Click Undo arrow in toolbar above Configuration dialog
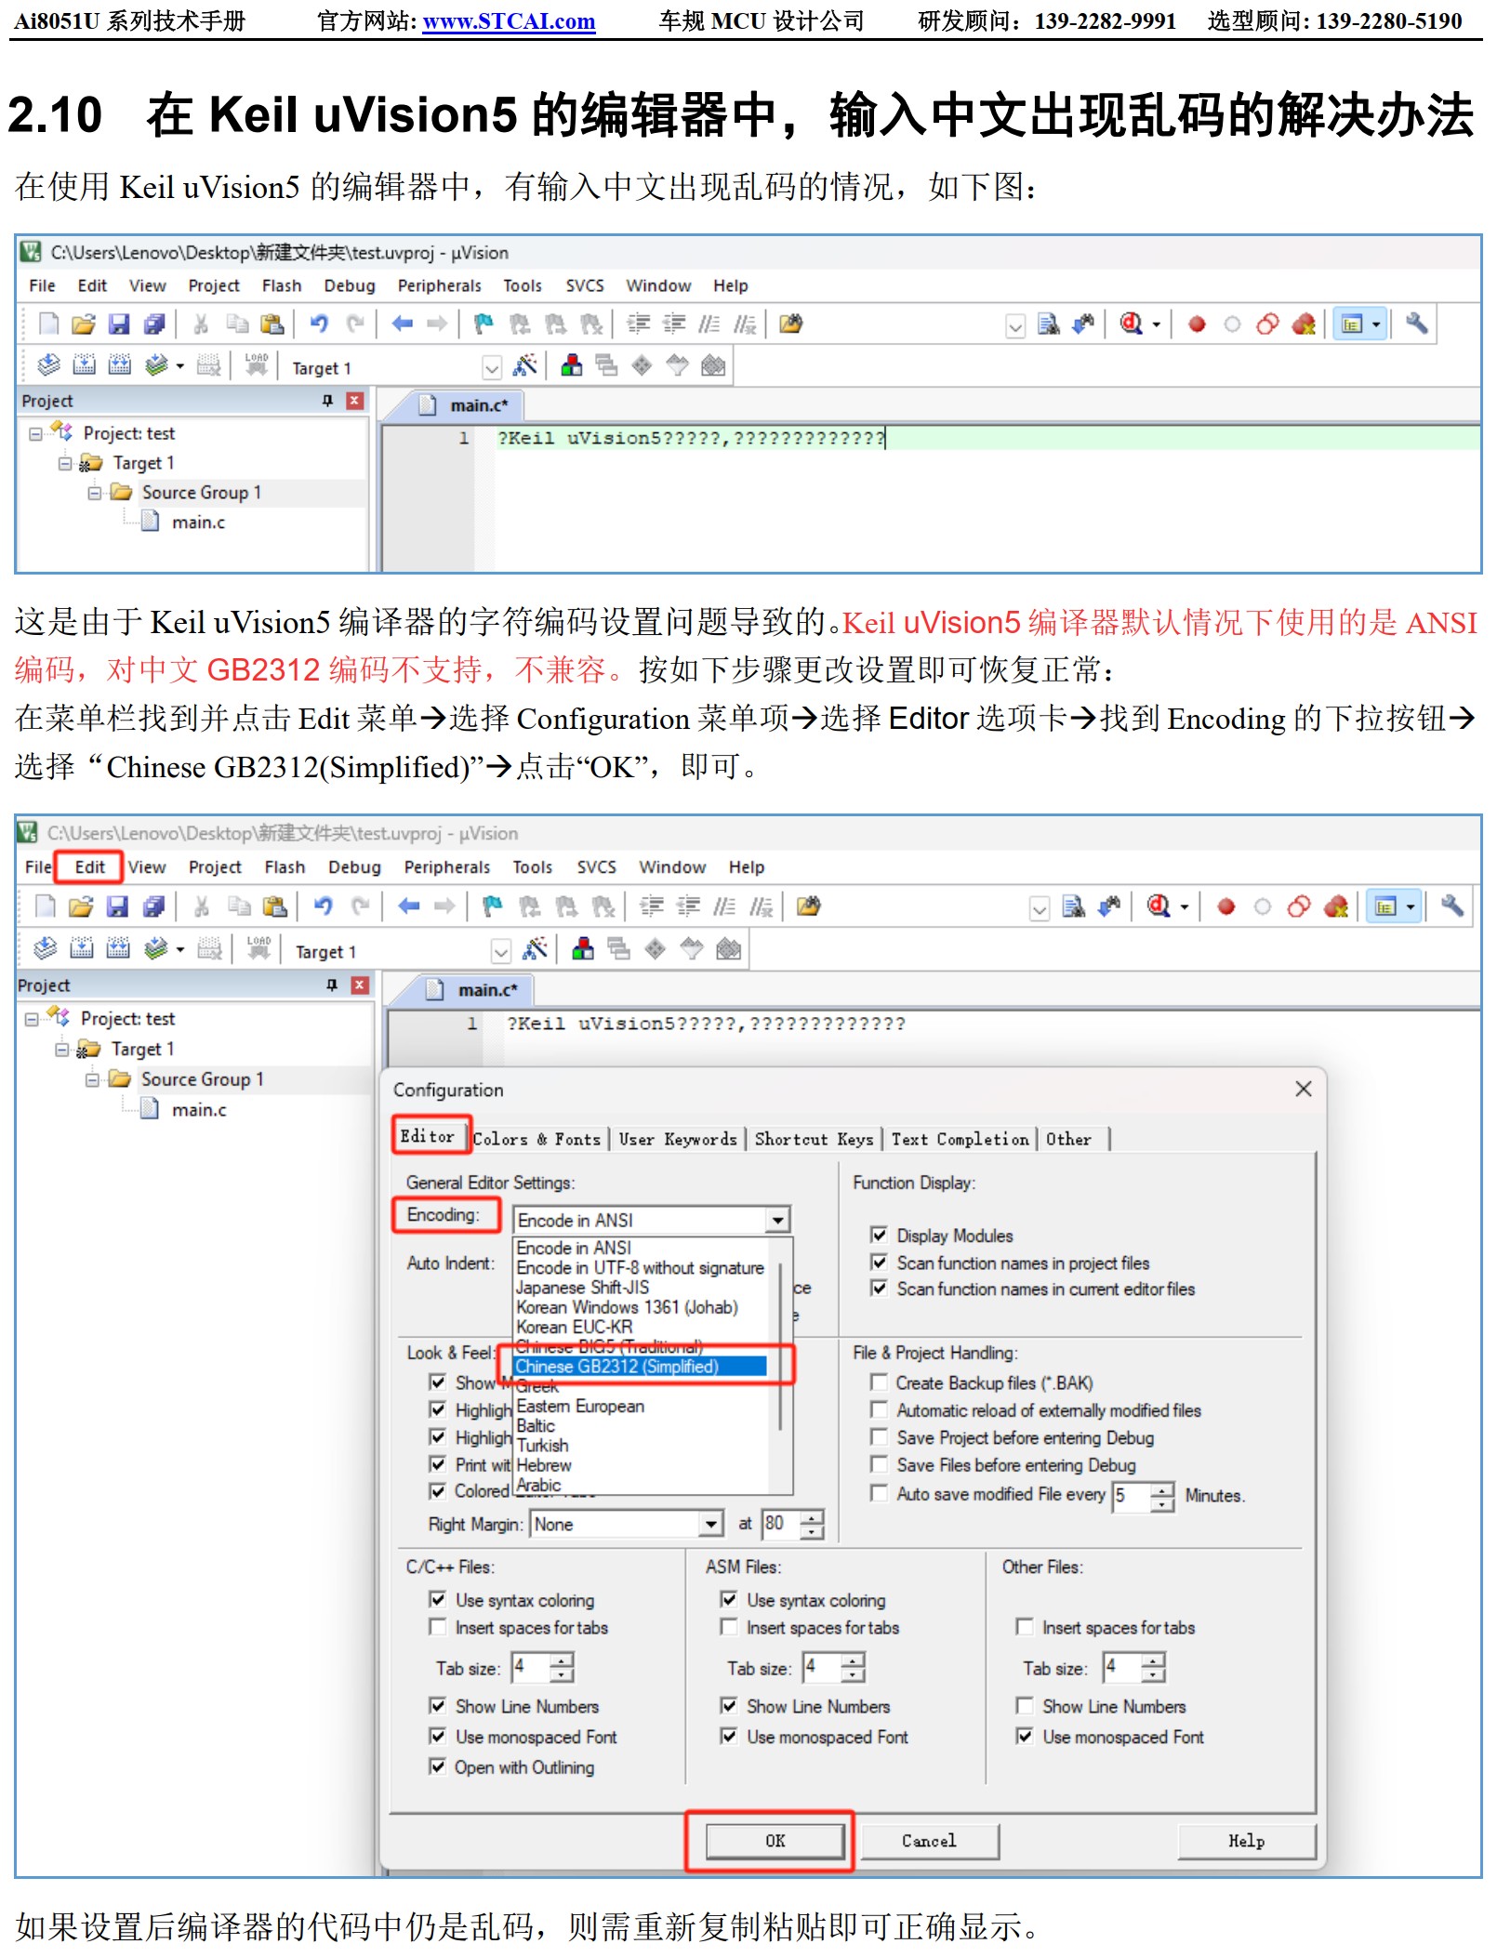This screenshot has width=1497, height=1957. coord(323,906)
